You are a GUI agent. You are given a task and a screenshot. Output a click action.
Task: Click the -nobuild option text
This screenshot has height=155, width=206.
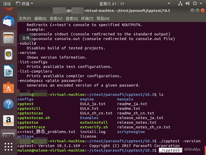tap(27, 43)
